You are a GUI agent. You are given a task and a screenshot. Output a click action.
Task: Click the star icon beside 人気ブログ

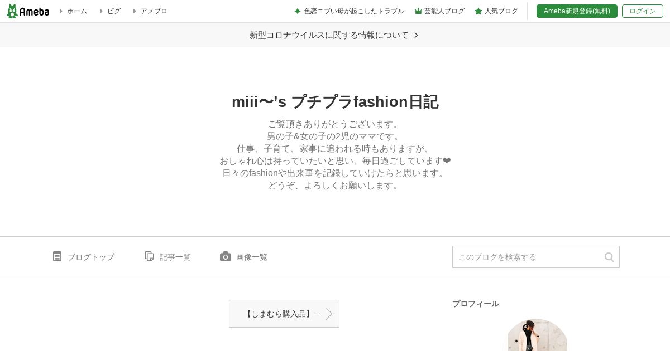[478, 11]
